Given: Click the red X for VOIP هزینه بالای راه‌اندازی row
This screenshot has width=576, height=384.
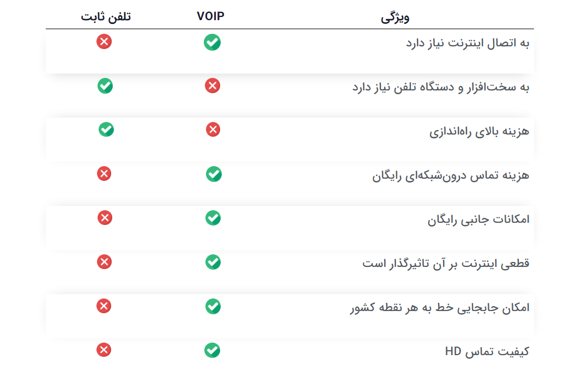Looking at the screenshot, I should coord(213,130).
